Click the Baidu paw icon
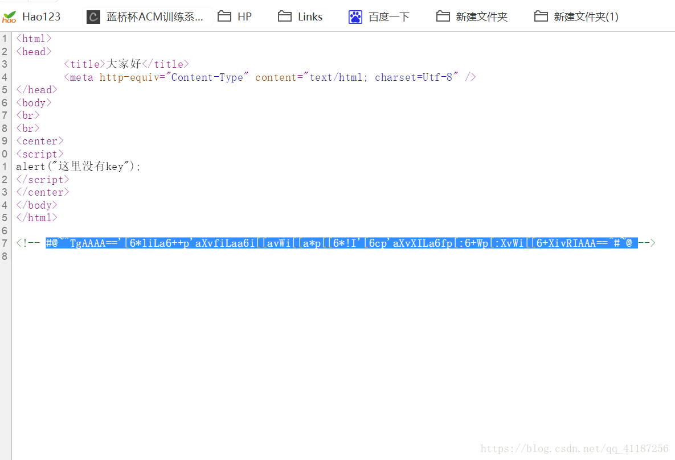 (x=355, y=17)
